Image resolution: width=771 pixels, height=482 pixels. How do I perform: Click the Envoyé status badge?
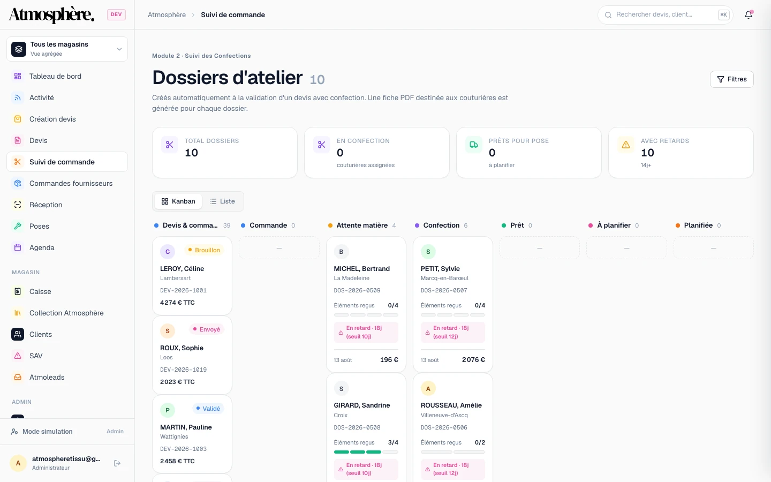[207, 329]
